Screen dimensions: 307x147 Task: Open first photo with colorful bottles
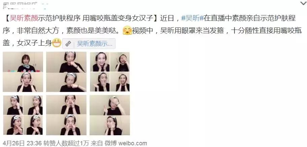23,72
